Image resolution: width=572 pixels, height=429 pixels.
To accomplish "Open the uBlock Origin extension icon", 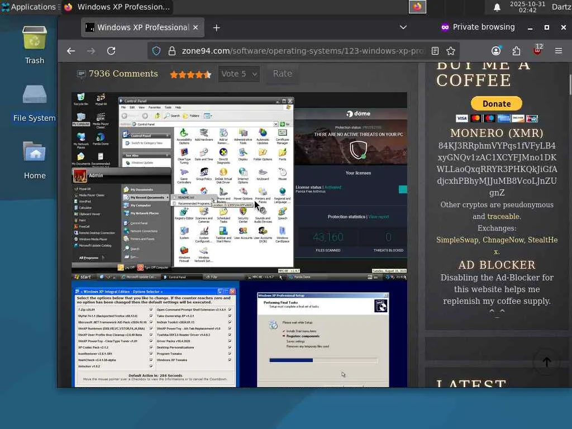I will (x=537, y=50).
